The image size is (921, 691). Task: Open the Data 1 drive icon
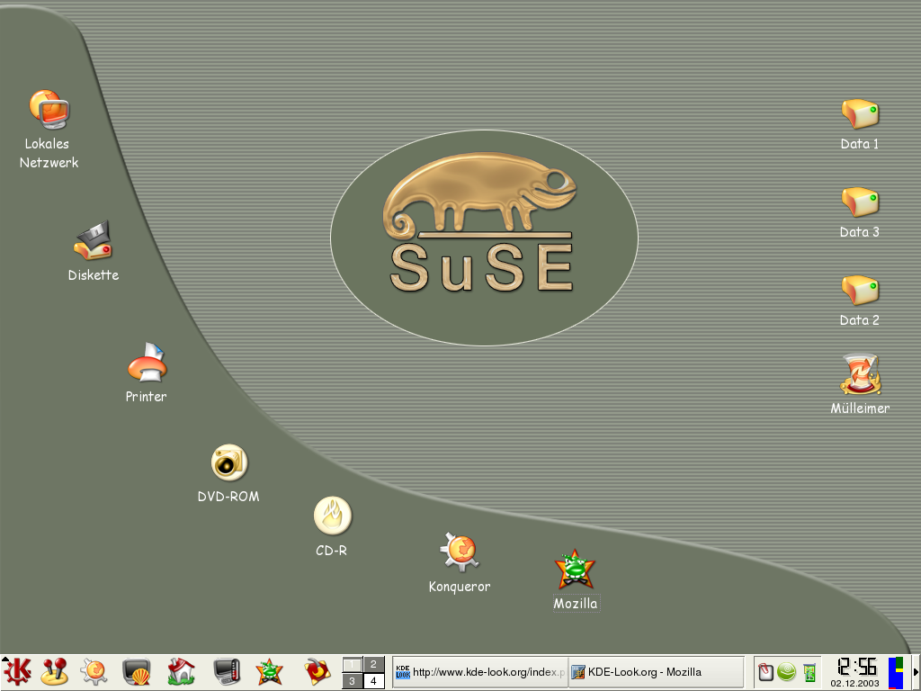(860, 114)
